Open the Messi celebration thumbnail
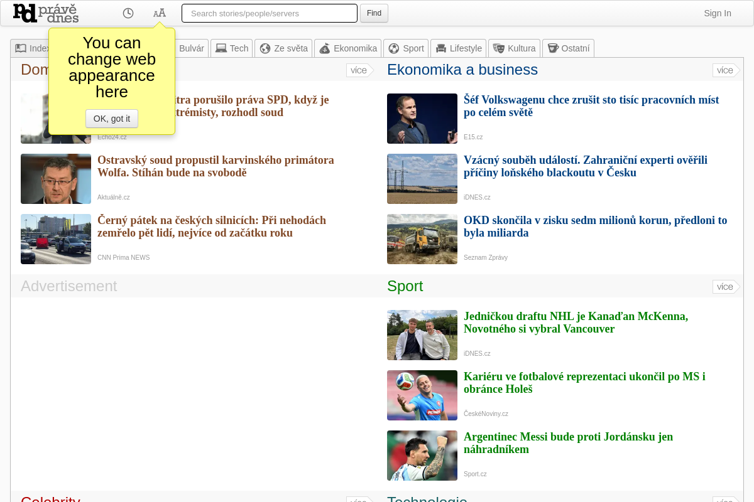Screen dimensions: 754x502 (422, 456)
